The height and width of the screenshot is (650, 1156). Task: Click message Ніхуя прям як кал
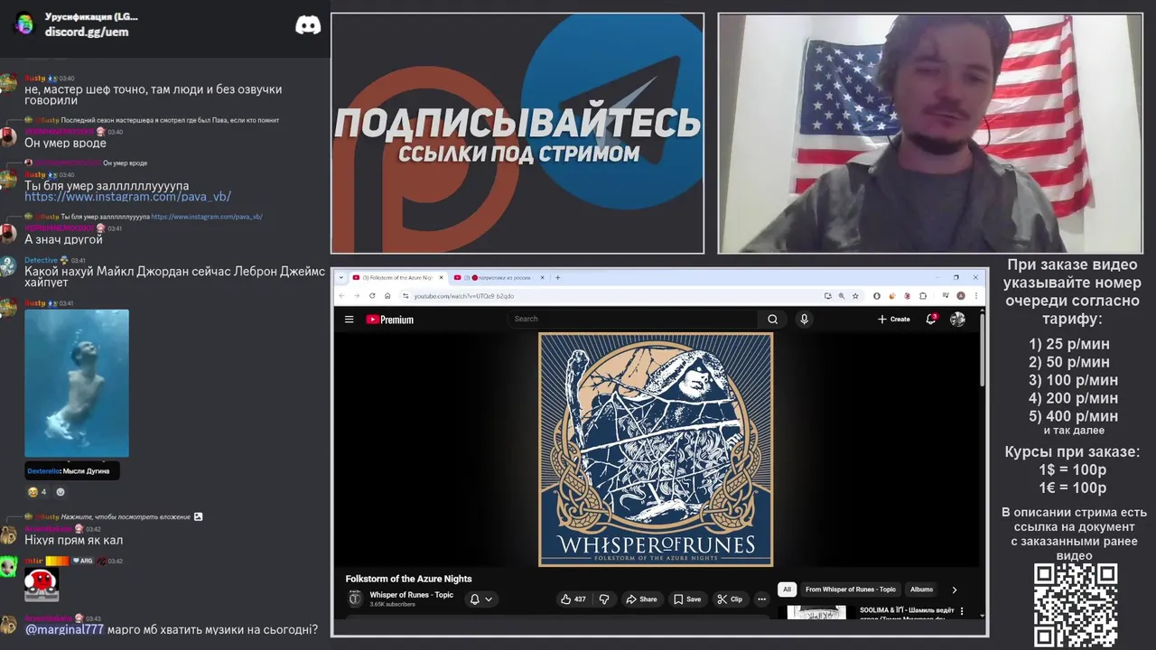pyautogui.click(x=73, y=540)
